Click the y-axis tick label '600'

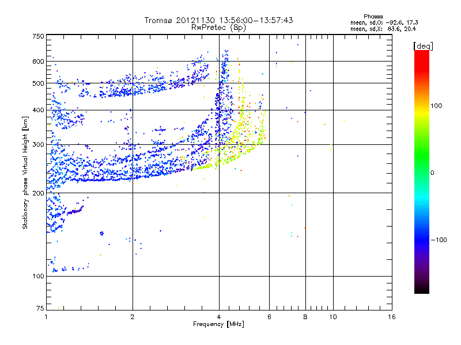(x=39, y=62)
